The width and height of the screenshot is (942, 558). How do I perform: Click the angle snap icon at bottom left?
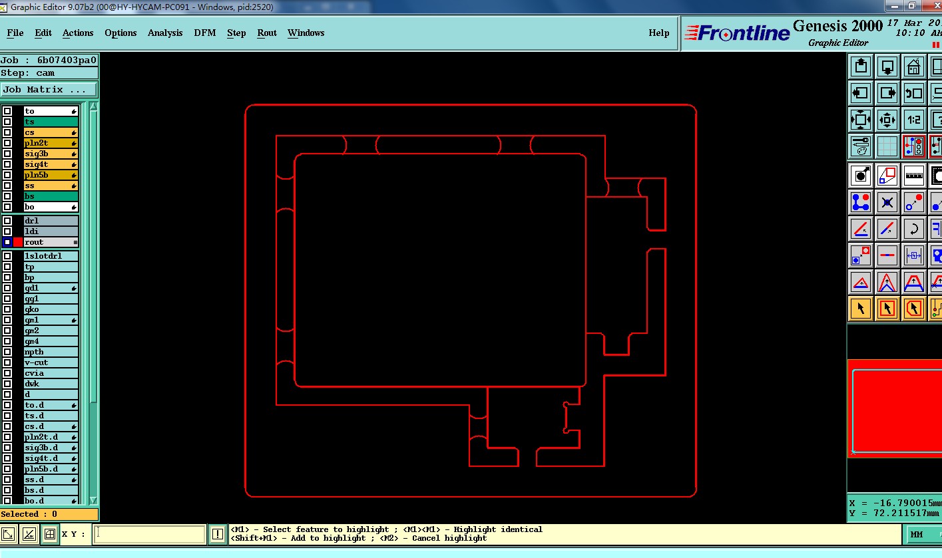click(x=29, y=533)
